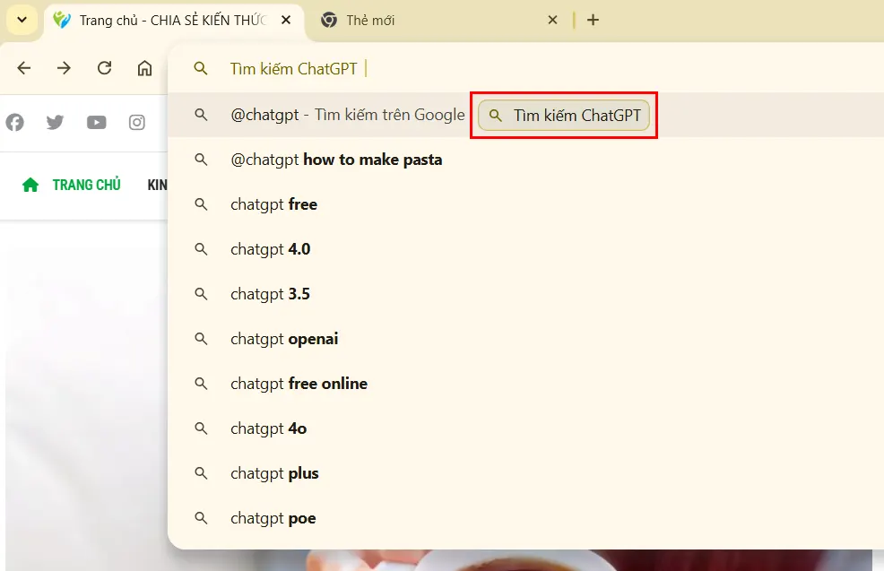Viewport: 884px width, 571px height.
Task: Open the tab search dropdown arrow
Action: 22,19
